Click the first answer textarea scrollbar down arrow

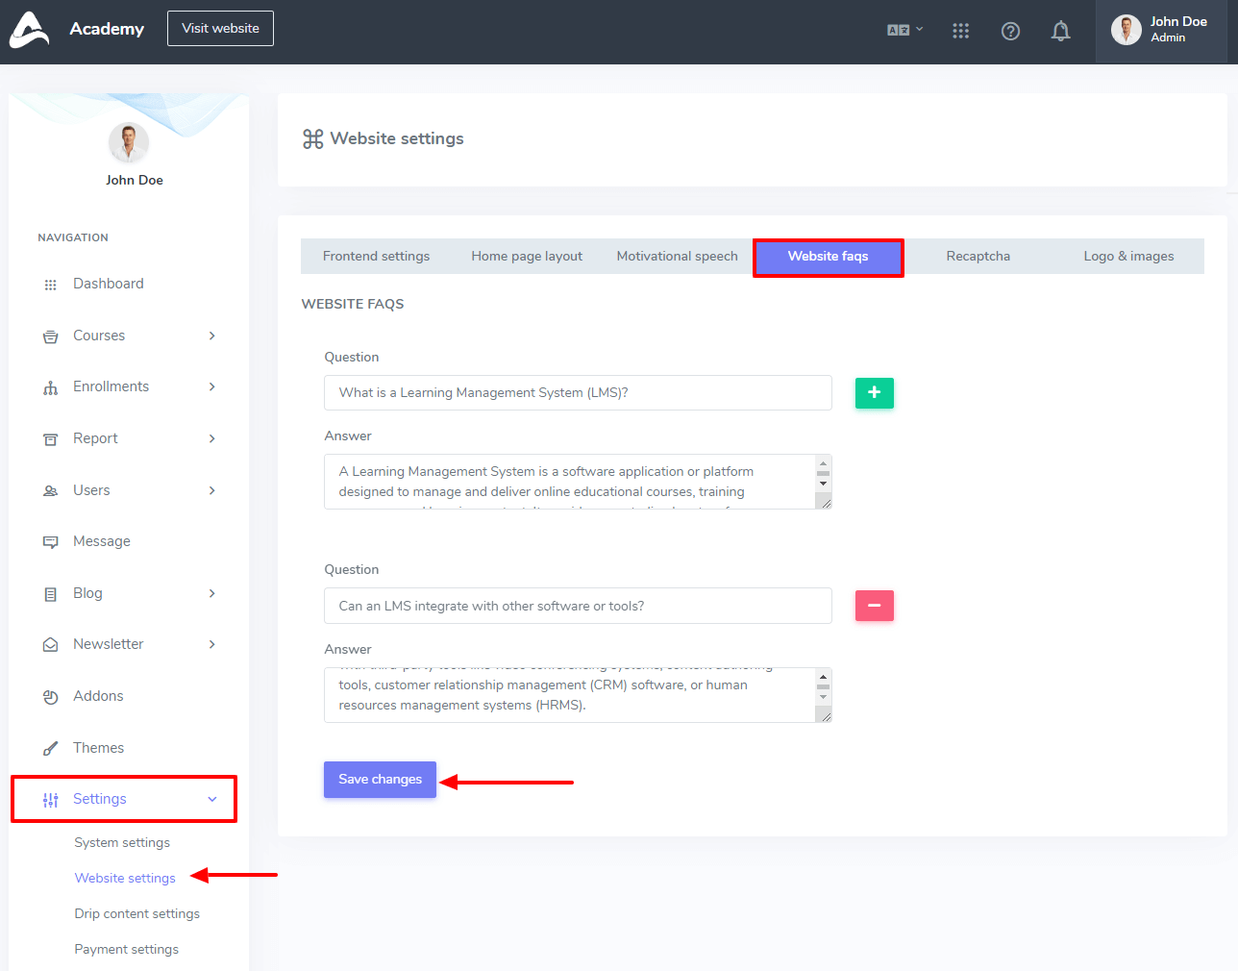pos(823,484)
